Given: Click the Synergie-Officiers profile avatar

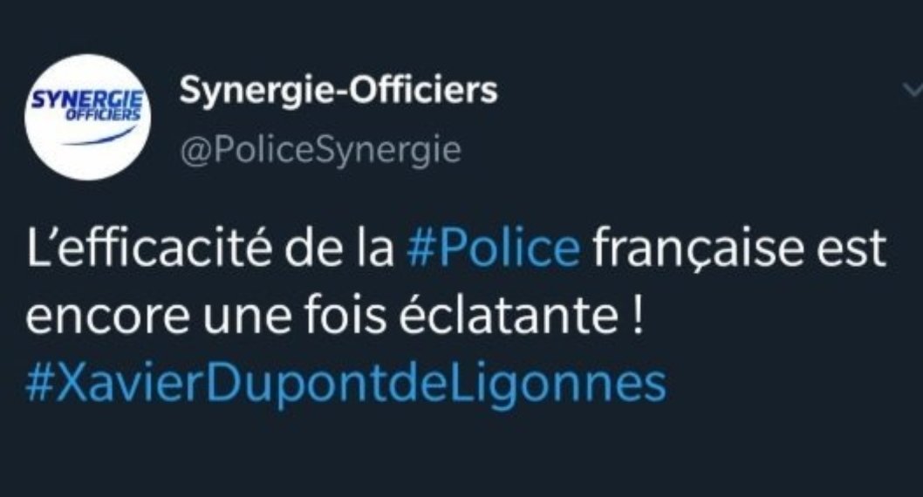Looking at the screenshot, I should tap(87, 117).
